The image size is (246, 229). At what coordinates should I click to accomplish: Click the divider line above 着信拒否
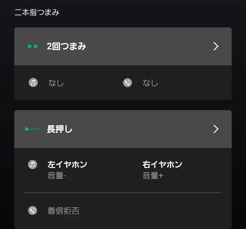123,193
